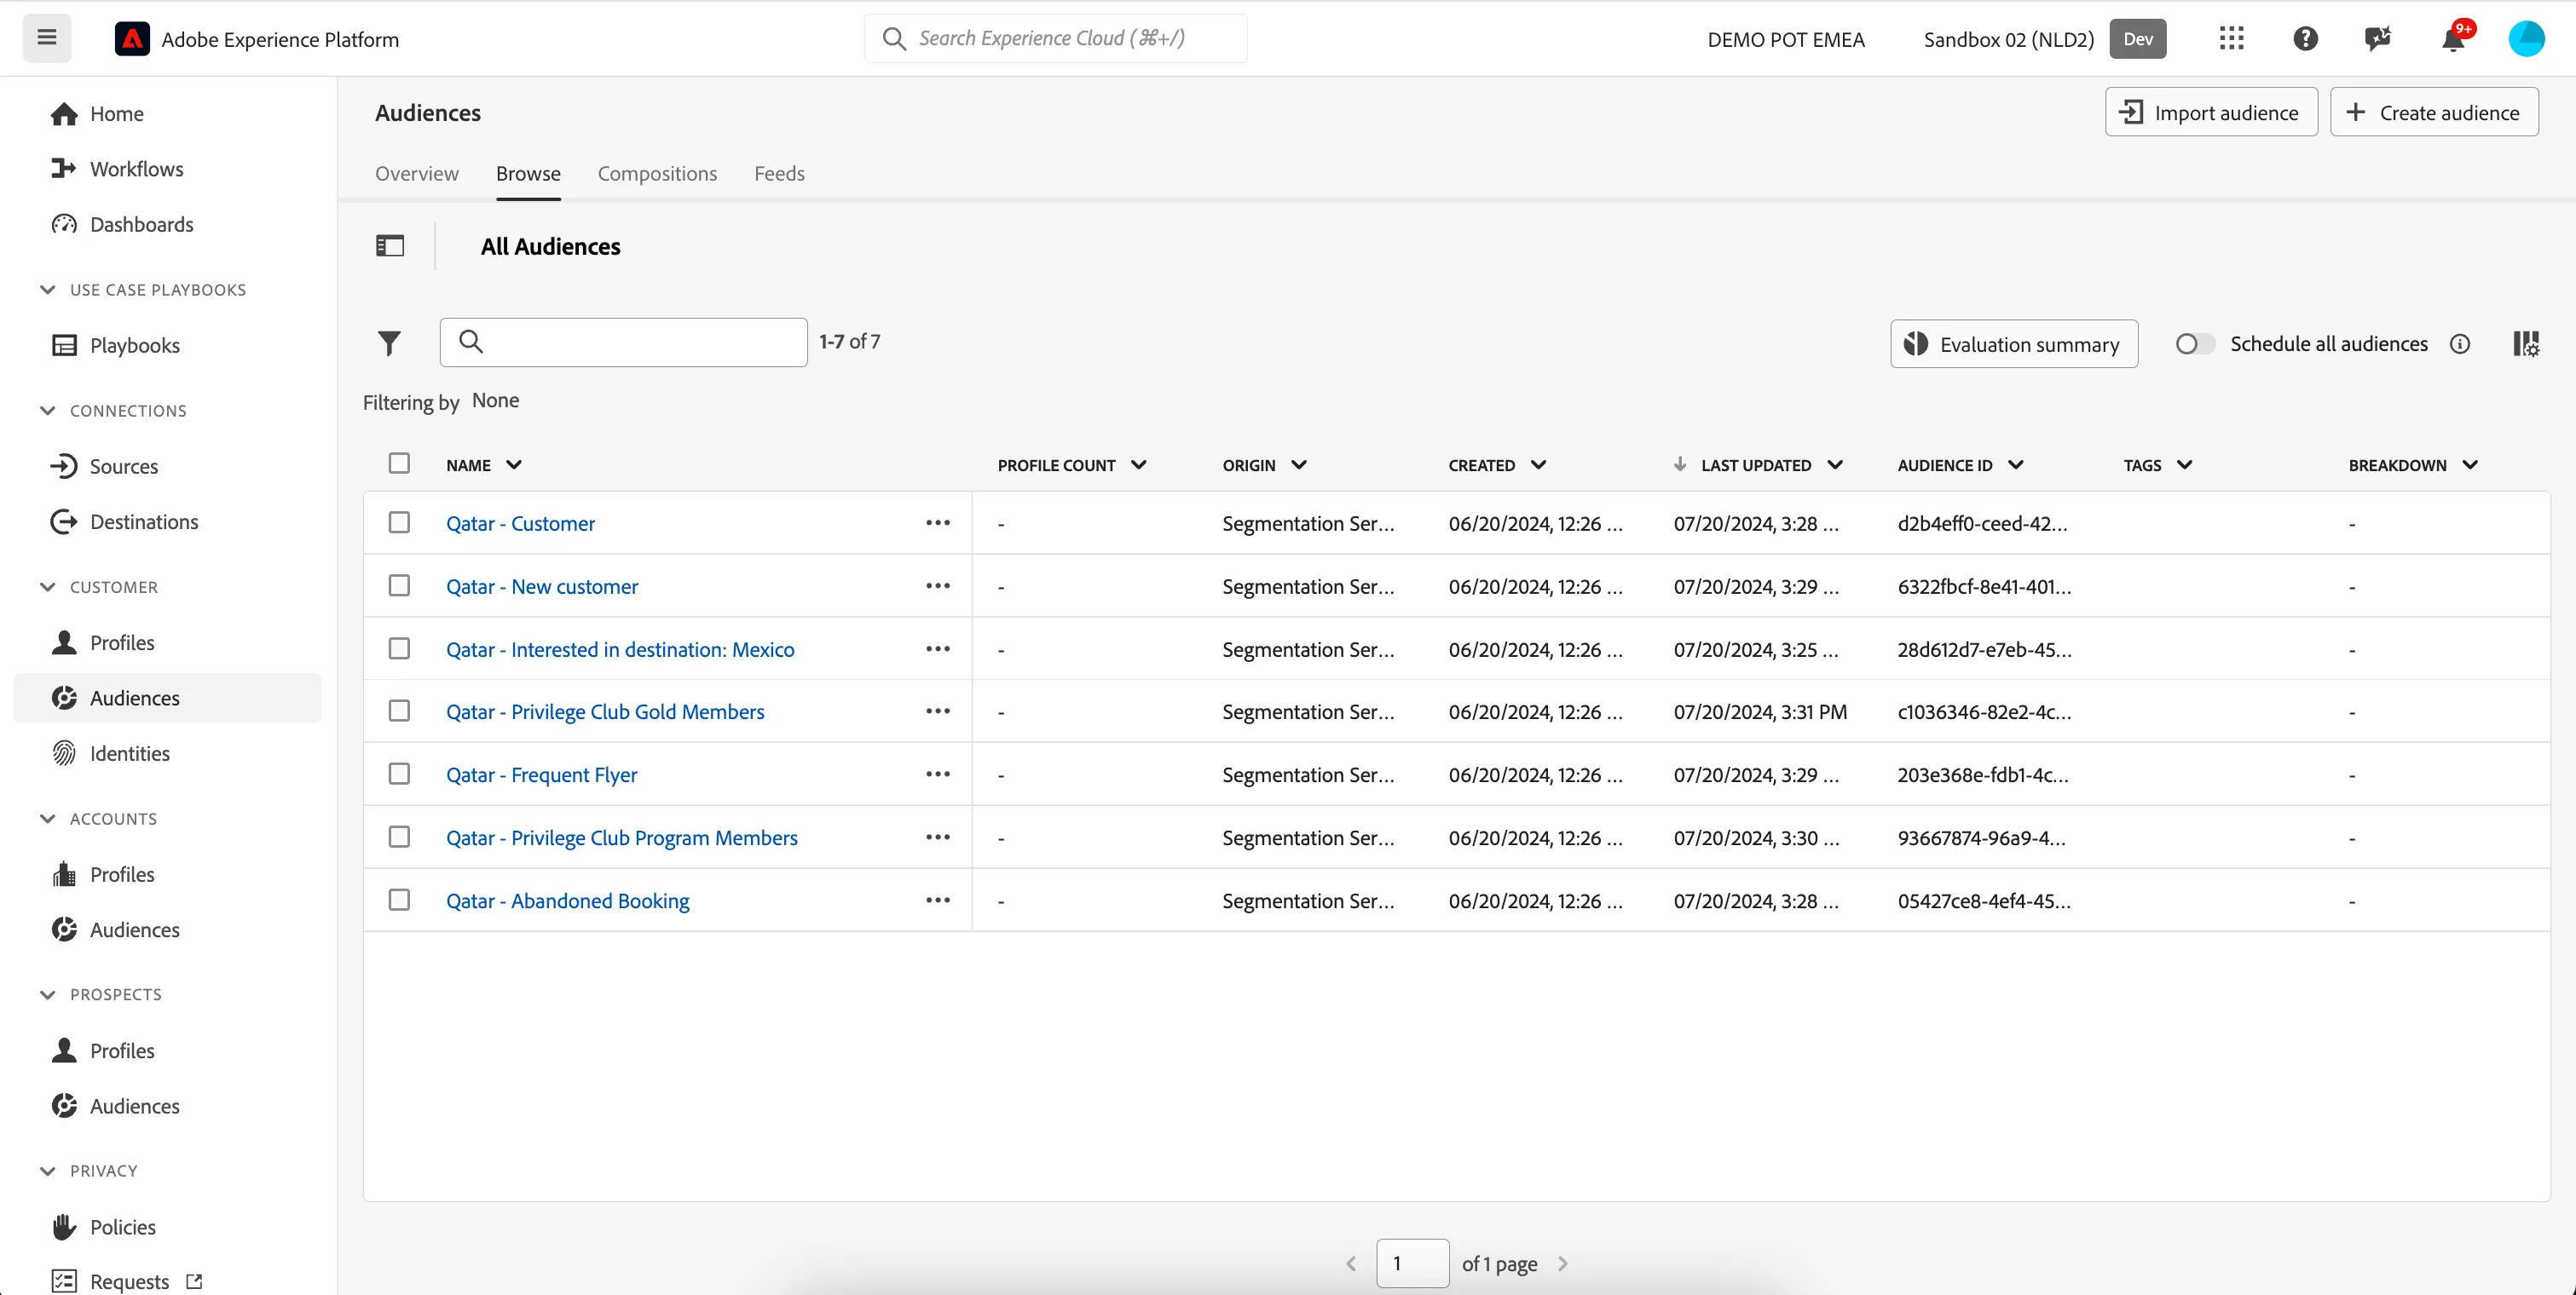Click the audience search field
This screenshot has height=1295, width=2576.
[x=623, y=342]
